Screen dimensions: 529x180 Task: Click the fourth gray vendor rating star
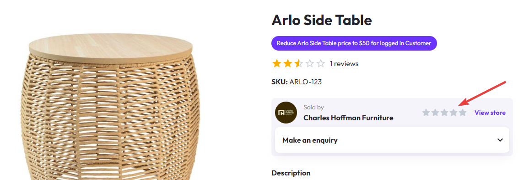(x=453, y=113)
